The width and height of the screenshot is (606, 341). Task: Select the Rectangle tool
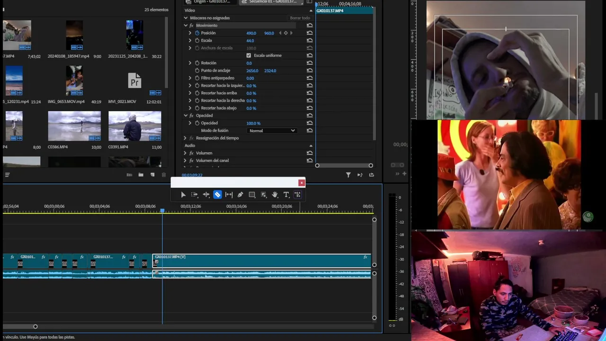252,195
